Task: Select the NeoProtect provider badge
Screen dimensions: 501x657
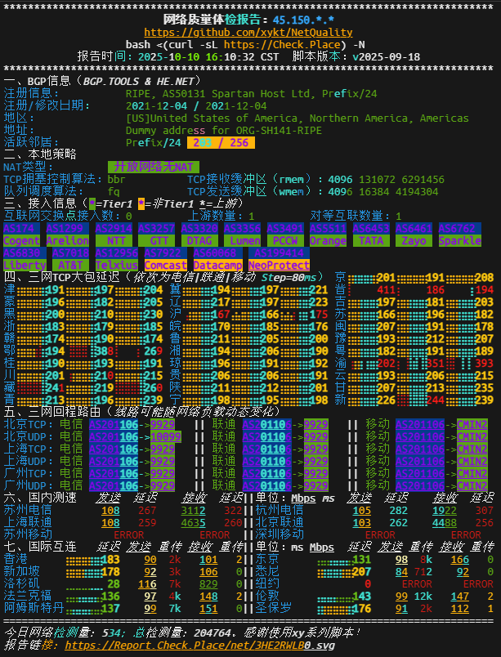Action: 279,266
